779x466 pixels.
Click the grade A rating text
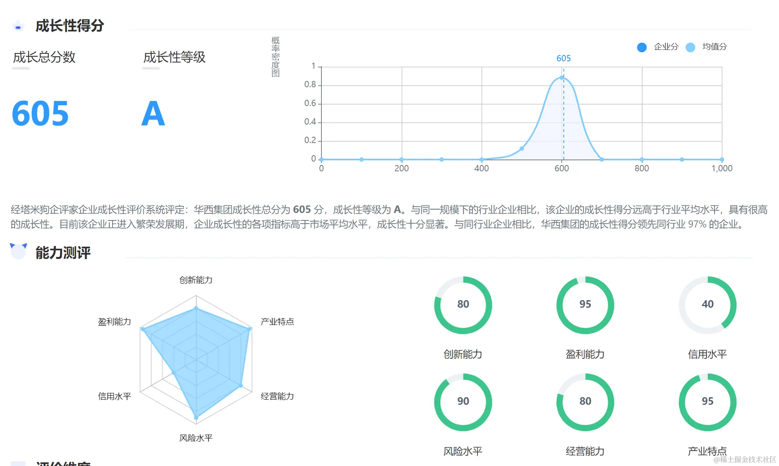tap(153, 114)
